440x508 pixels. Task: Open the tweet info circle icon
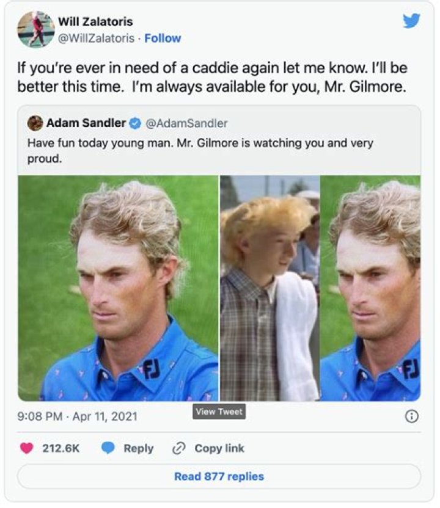(x=412, y=416)
